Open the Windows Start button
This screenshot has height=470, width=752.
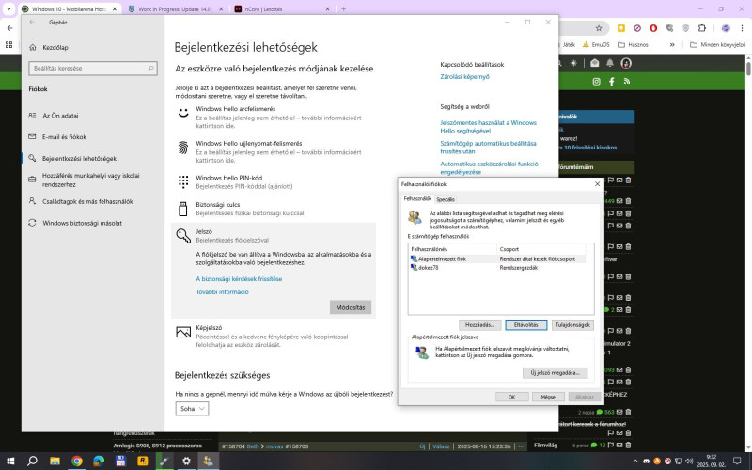point(10,461)
